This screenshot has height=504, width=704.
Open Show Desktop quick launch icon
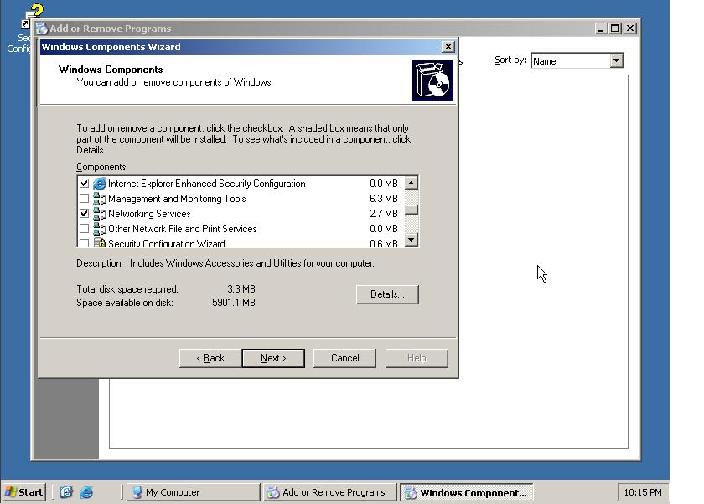coord(66,492)
